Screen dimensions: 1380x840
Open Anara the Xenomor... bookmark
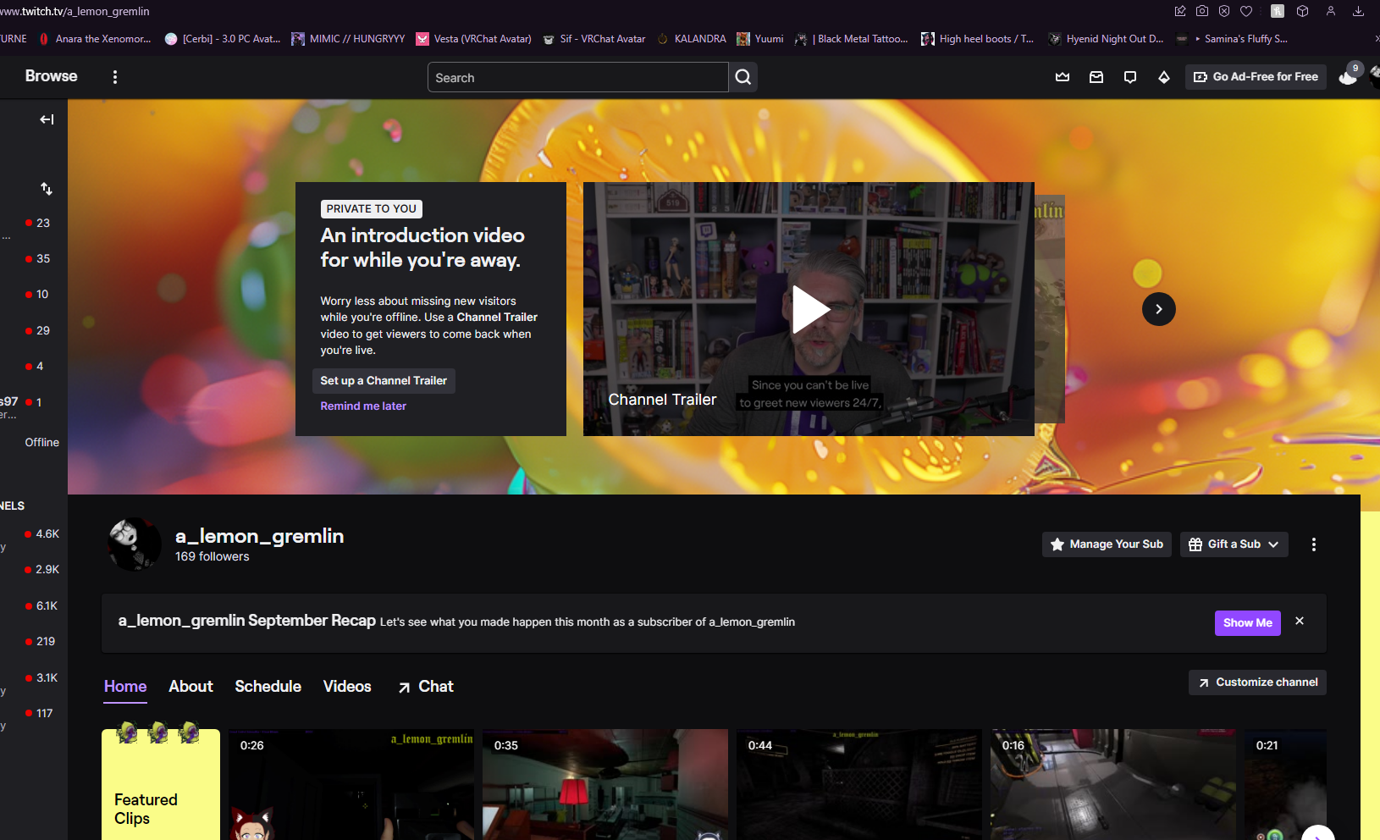tap(95, 39)
